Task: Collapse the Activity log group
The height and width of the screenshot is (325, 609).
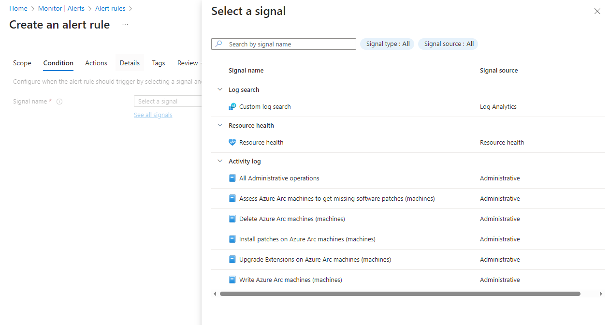Action: [x=220, y=161]
